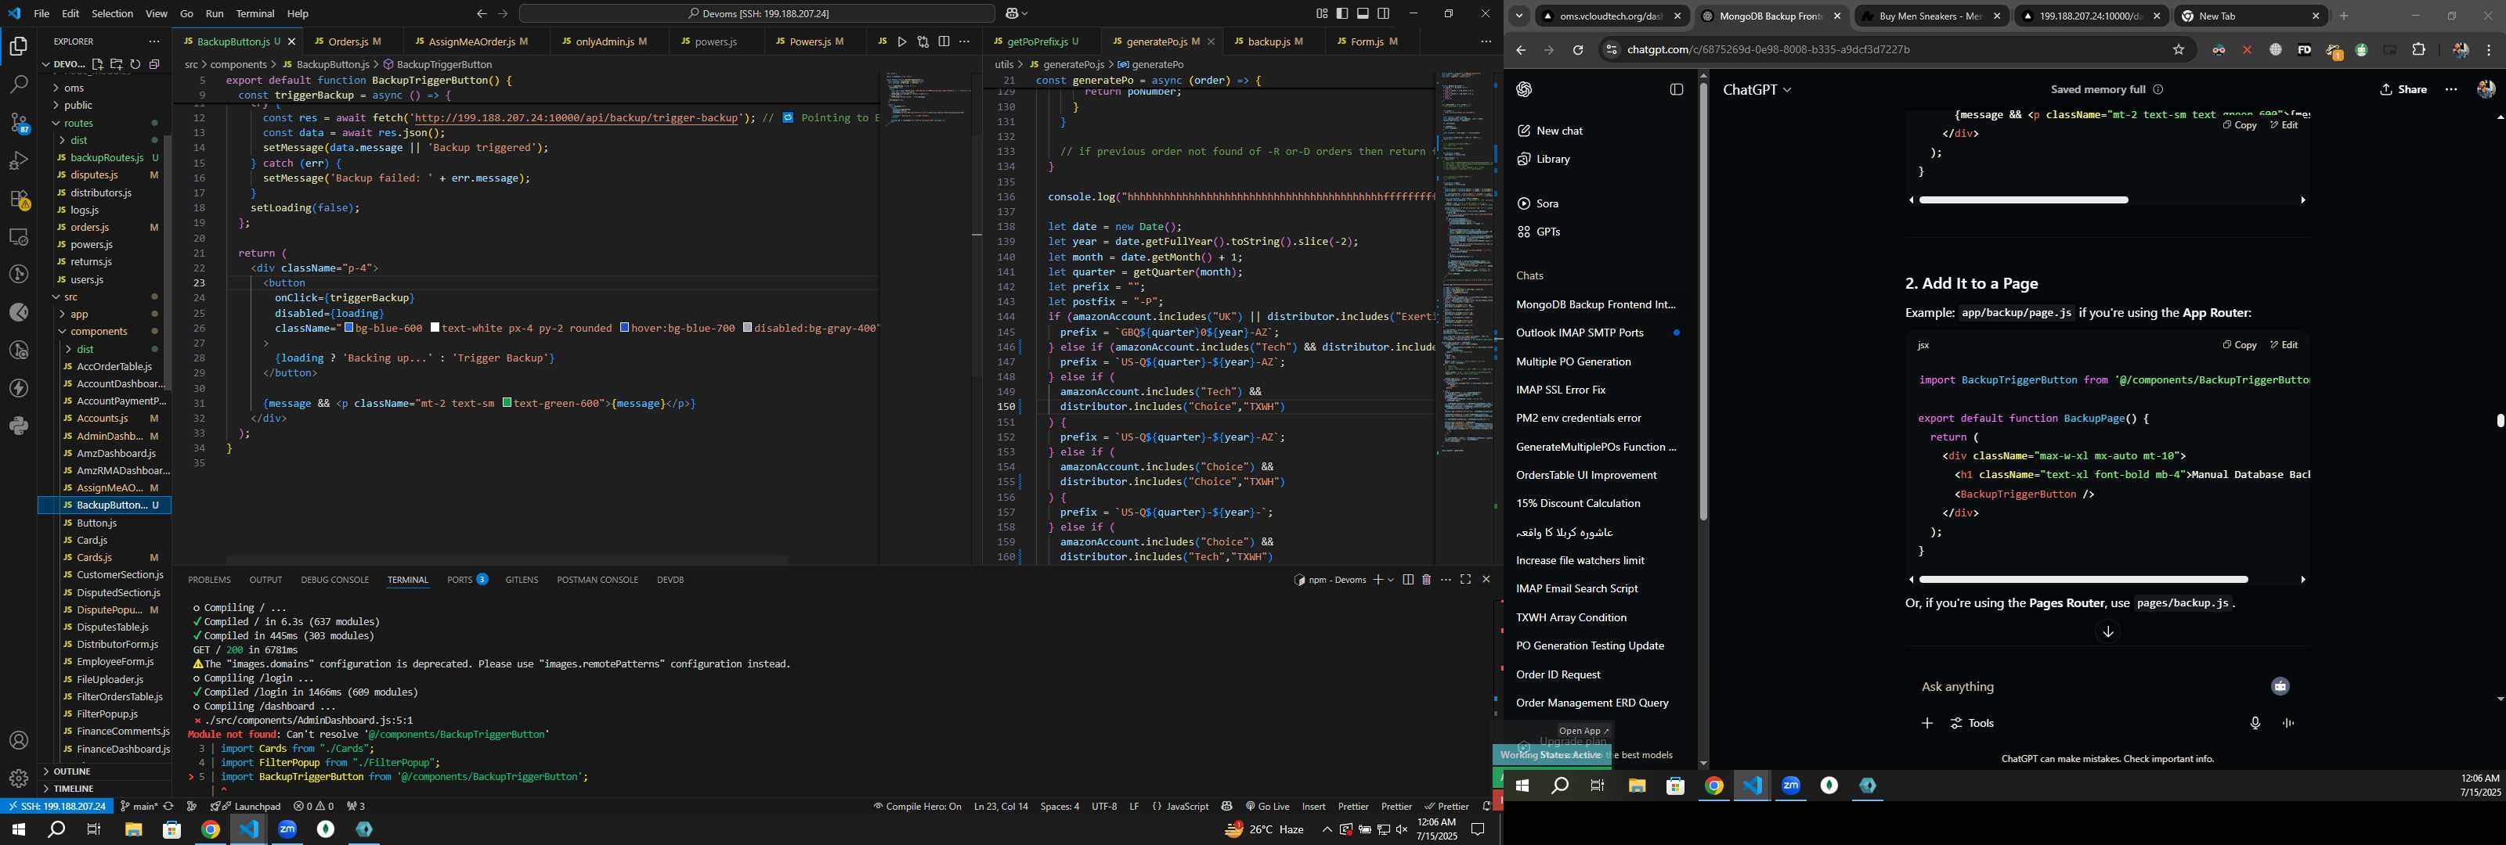Click New Folder icon in Explorer header

click(x=117, y=64)
